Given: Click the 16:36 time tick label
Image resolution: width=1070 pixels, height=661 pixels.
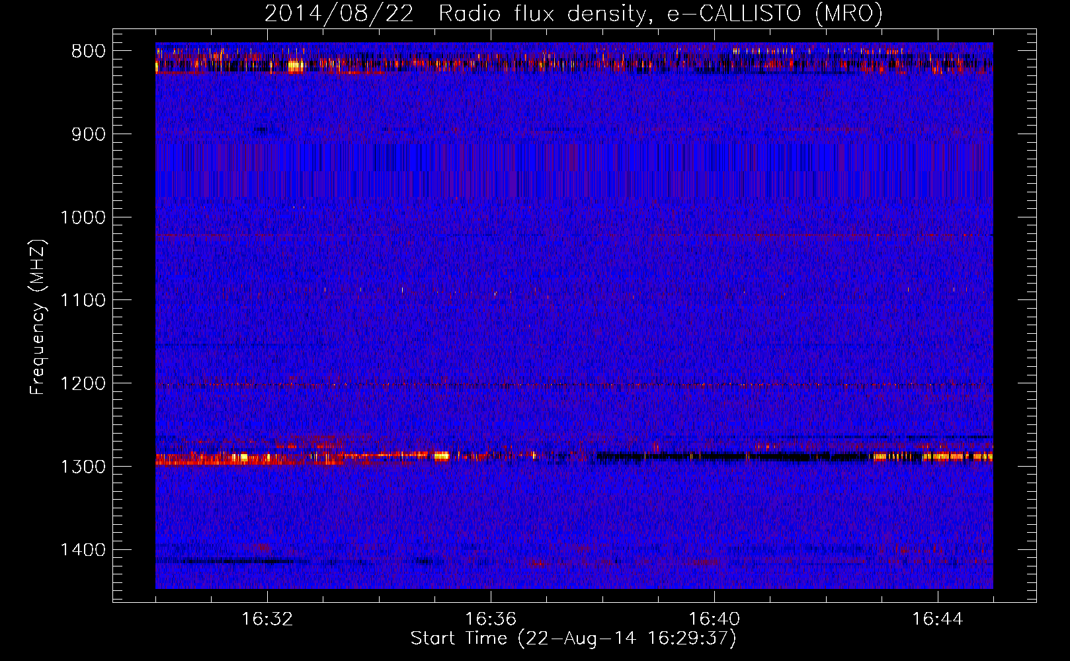Looking at the screenshot, I should coord(491,619).
